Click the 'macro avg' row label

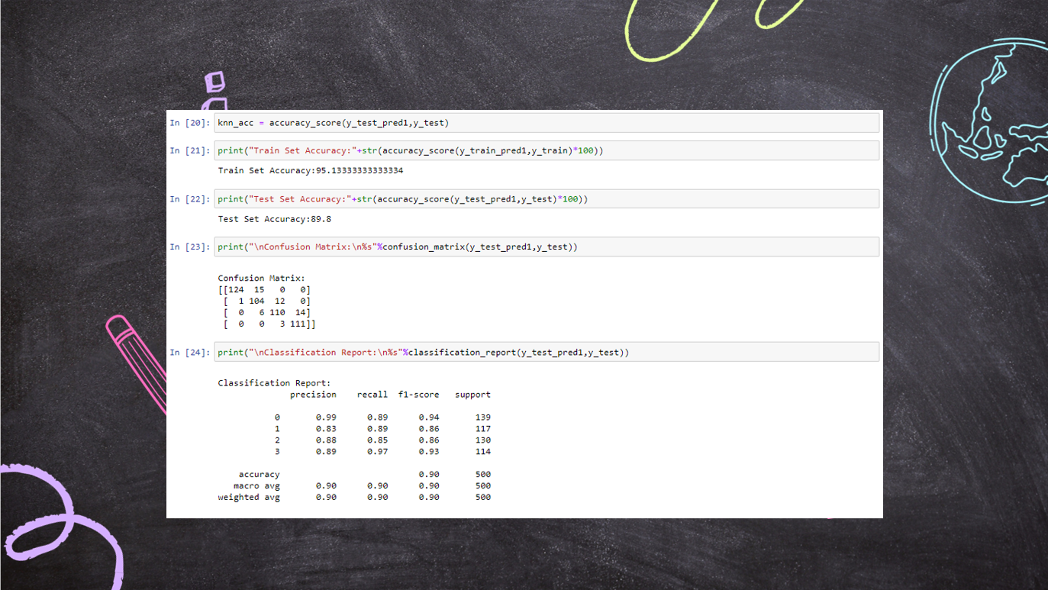point(257,486)
